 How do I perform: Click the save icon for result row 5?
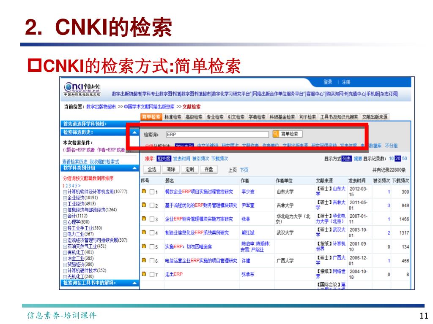144,246
